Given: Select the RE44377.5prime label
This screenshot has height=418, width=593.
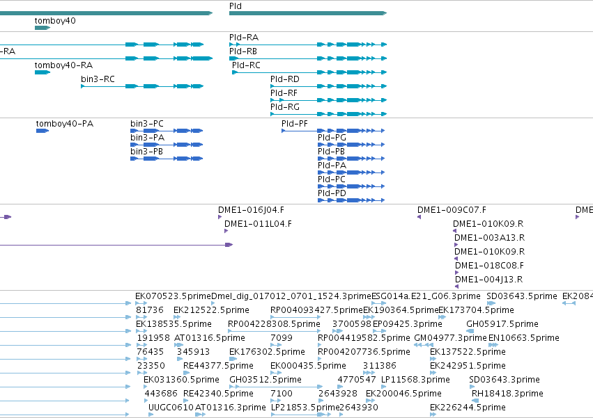Looking at the screenshot, I should [218, 367].
